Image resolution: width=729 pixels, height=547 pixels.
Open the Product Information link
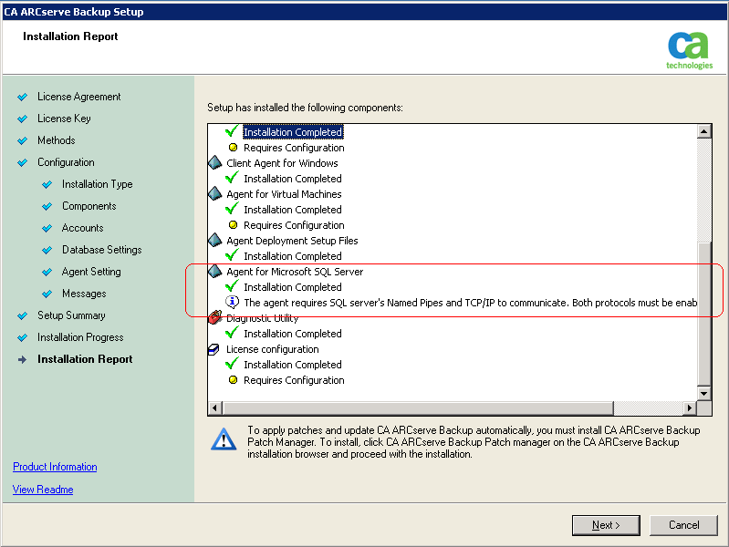55,467
